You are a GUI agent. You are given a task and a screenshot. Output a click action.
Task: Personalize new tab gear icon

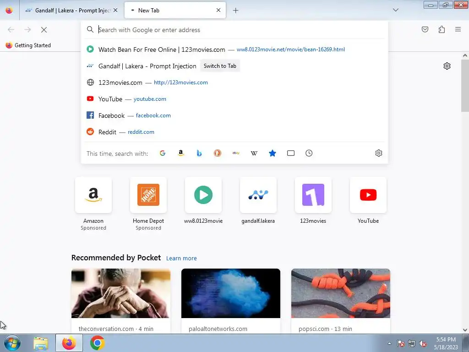tap(447, 66)
